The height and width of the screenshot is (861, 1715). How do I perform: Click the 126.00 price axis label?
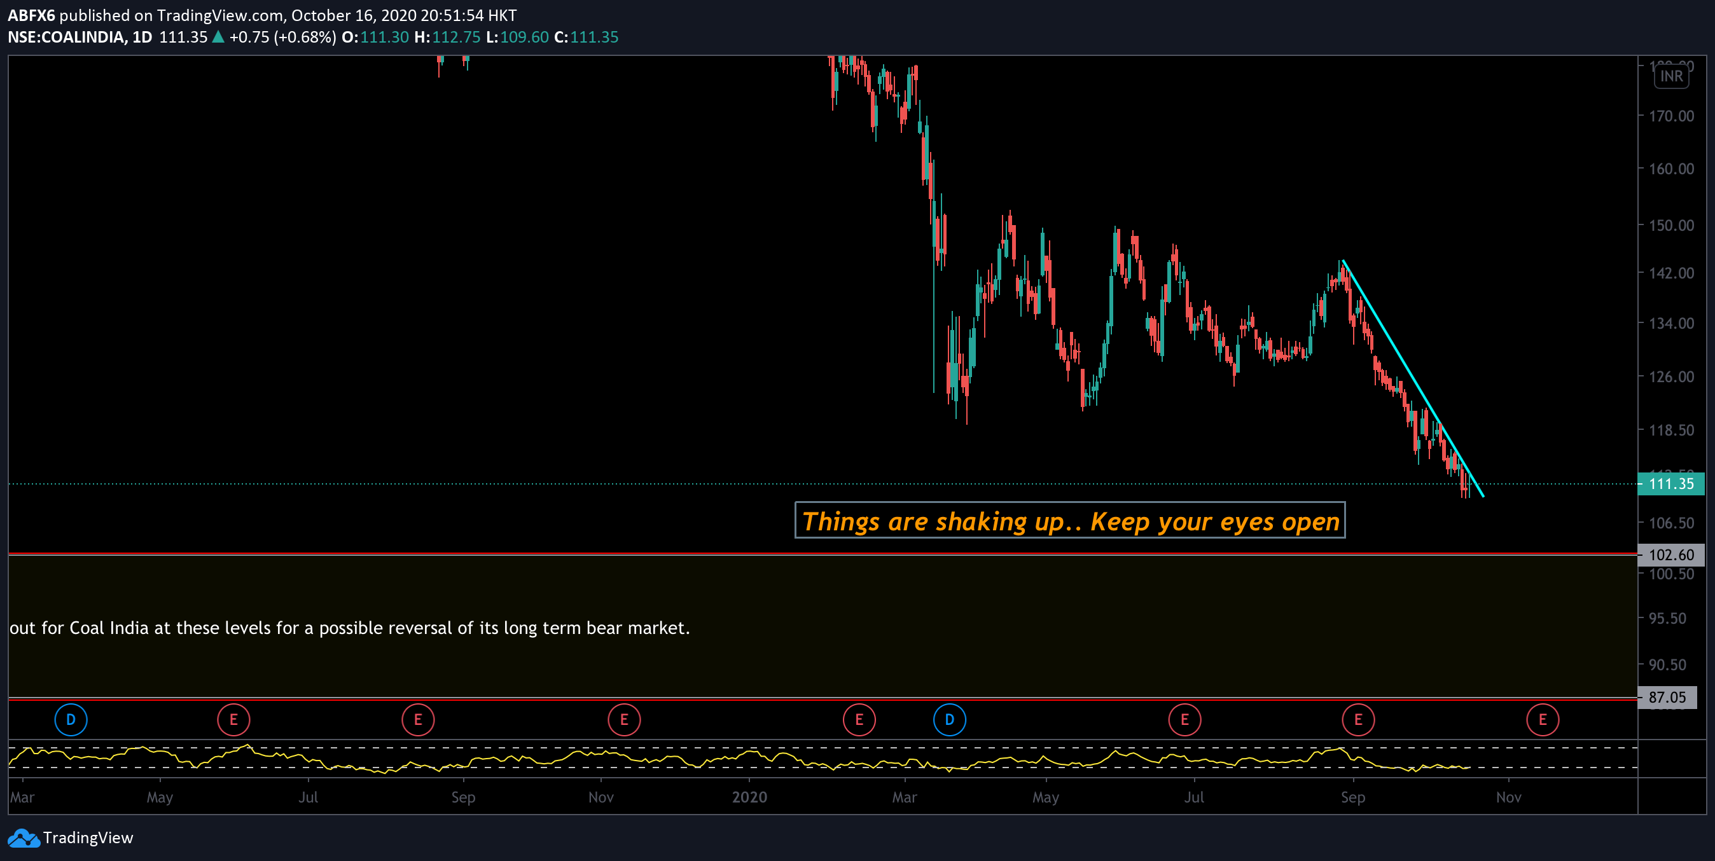pyautogui.click(x=1671, y=376)
